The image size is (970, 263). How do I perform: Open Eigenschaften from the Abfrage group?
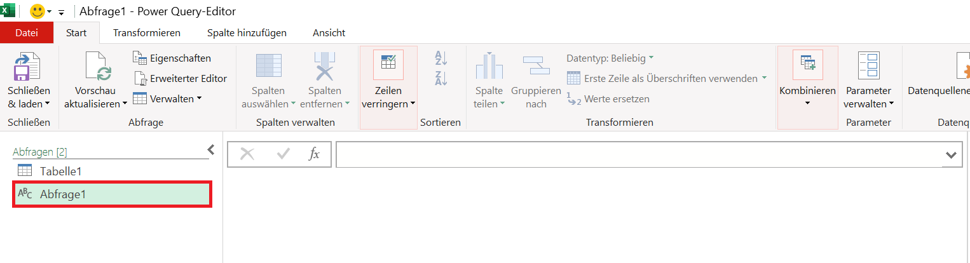point(172,58)
